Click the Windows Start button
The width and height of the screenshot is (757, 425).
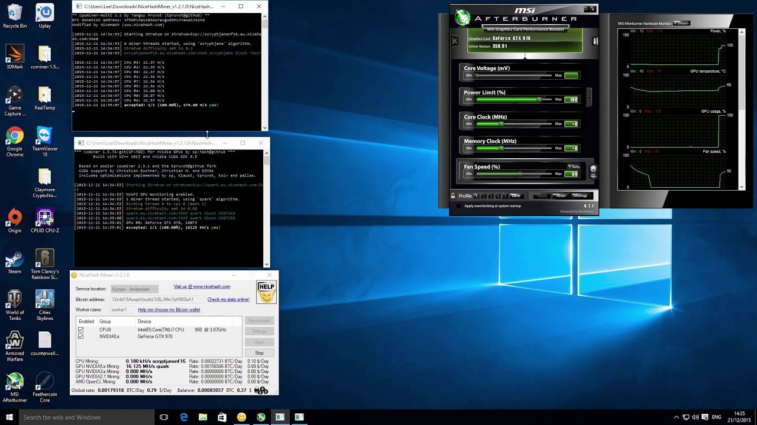coord(8,417)
